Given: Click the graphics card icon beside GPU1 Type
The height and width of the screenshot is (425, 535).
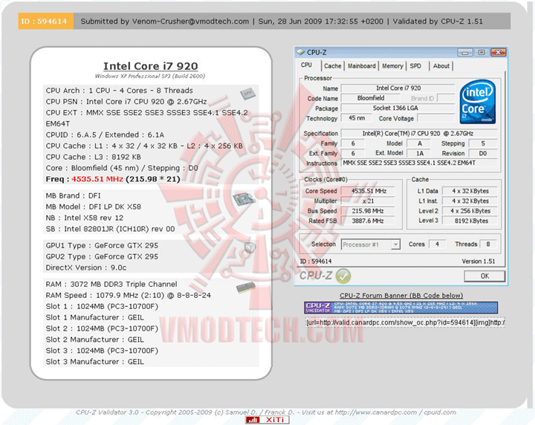Looking at the screenshot, I should (250, 247).
